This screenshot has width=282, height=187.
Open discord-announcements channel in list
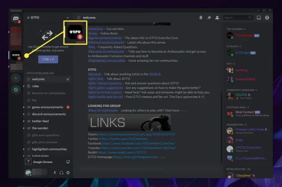[x=48, y=114]
